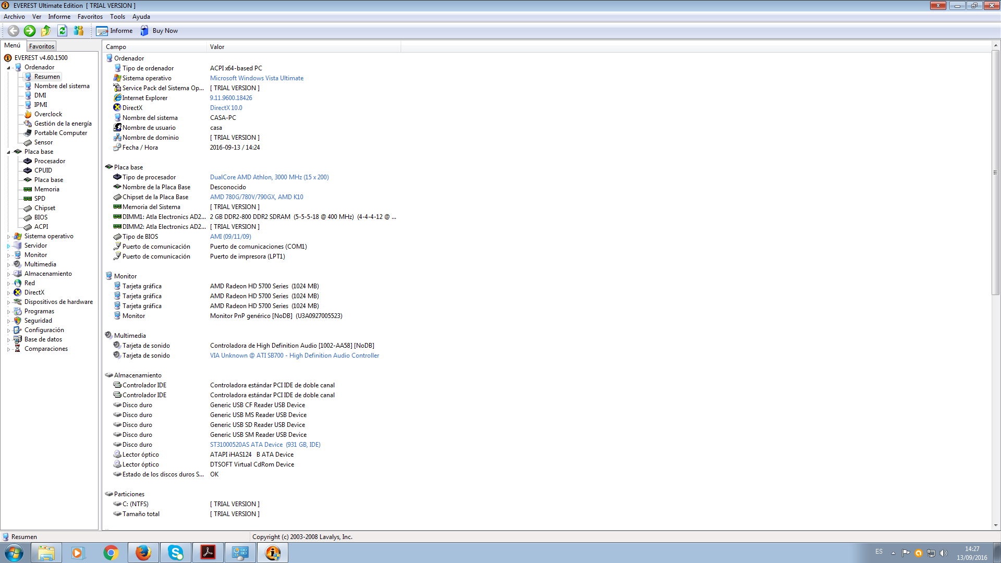
Task: Click the Refresh toolbar icon
Action: 62,31
